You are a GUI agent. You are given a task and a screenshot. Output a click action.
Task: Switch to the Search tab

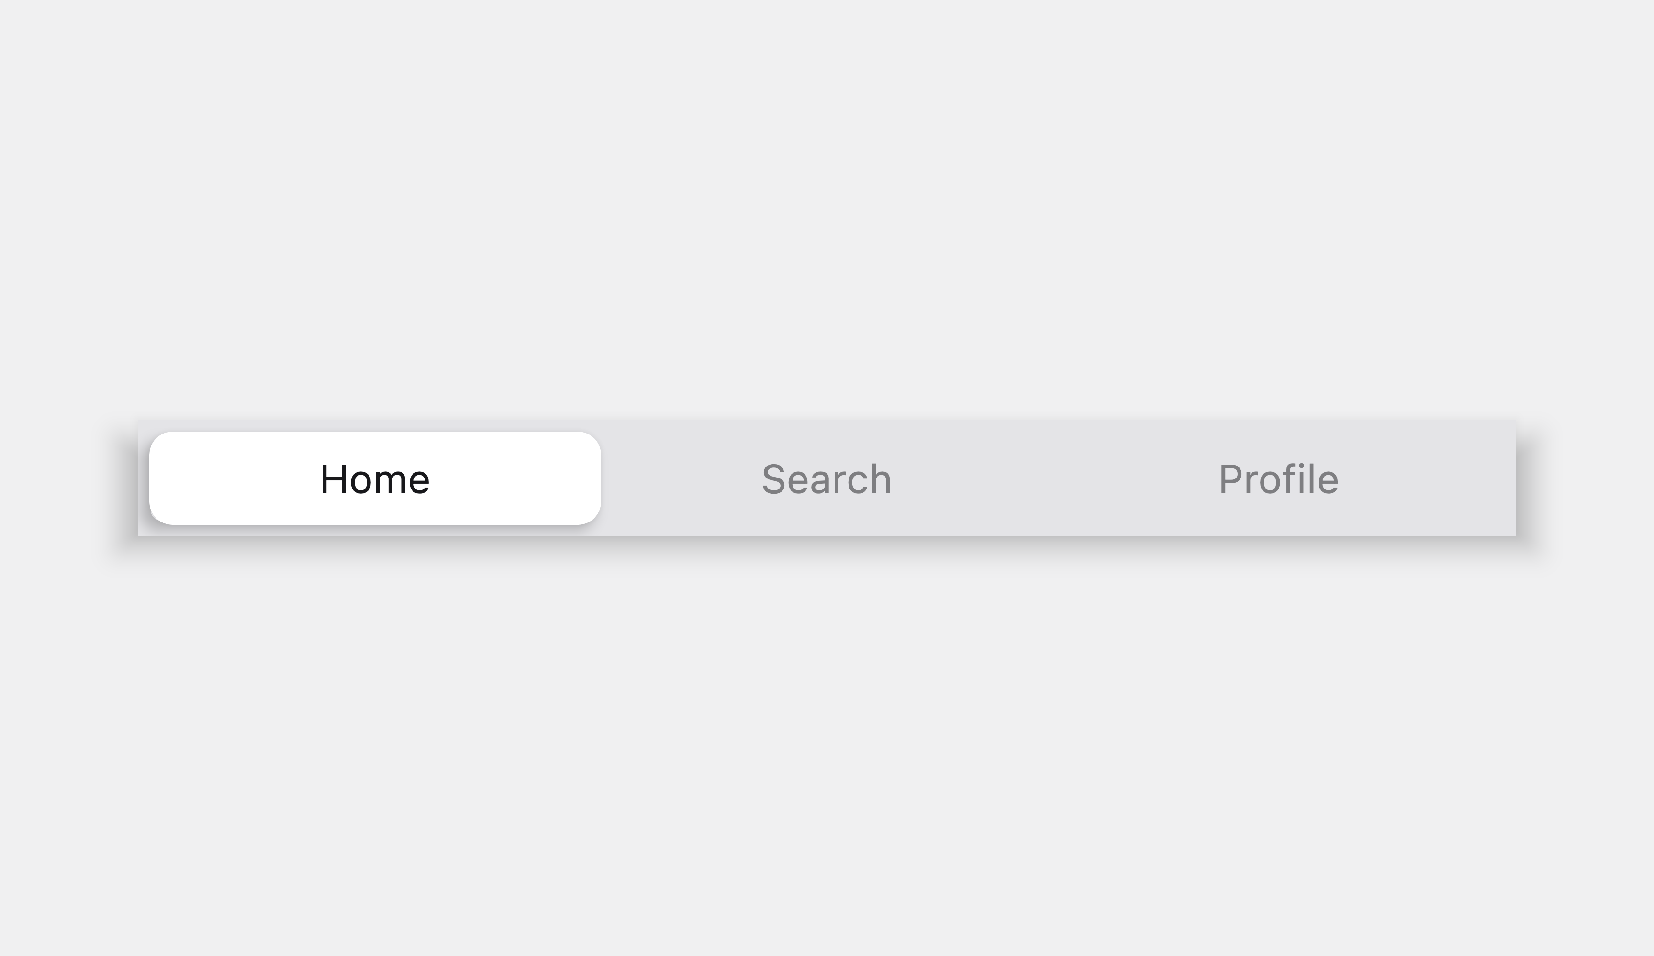coord(827,478)
